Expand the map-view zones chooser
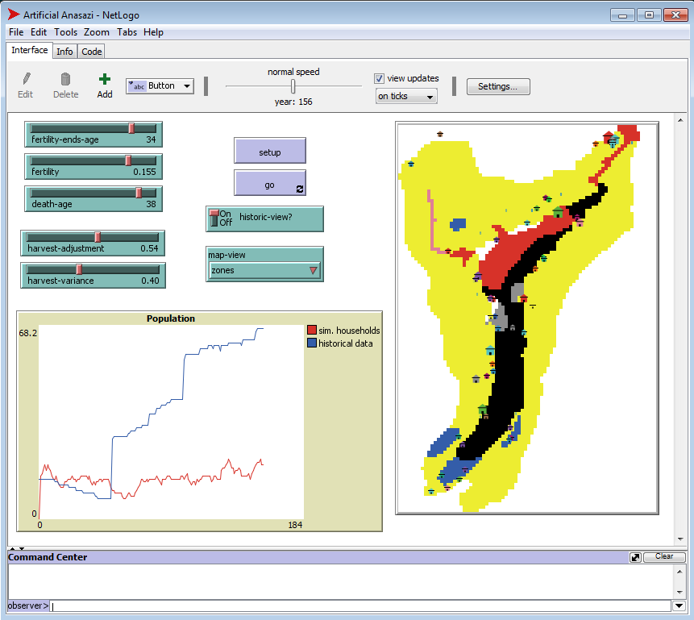 click(264, 271)
